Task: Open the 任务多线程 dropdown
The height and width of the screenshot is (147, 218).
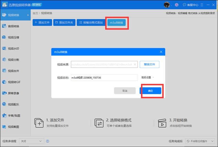Action: 31,141
